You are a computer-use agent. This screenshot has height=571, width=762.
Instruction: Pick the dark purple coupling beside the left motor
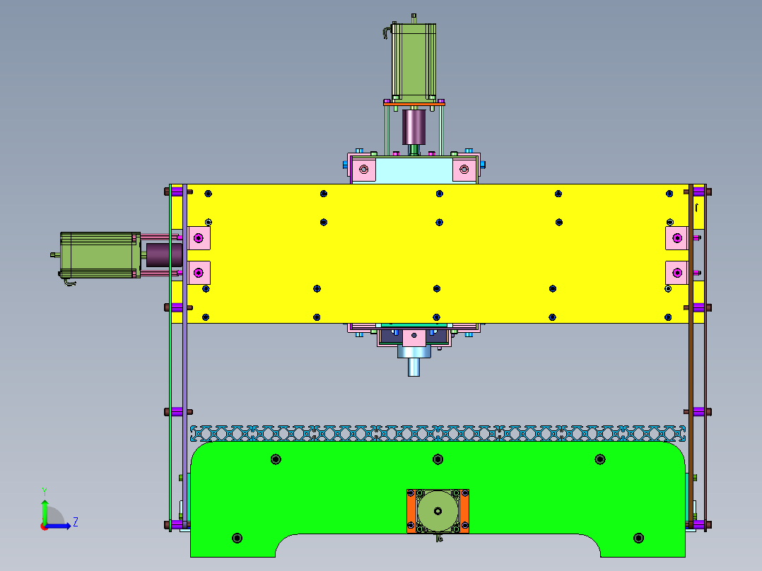(x=161, y=254)
